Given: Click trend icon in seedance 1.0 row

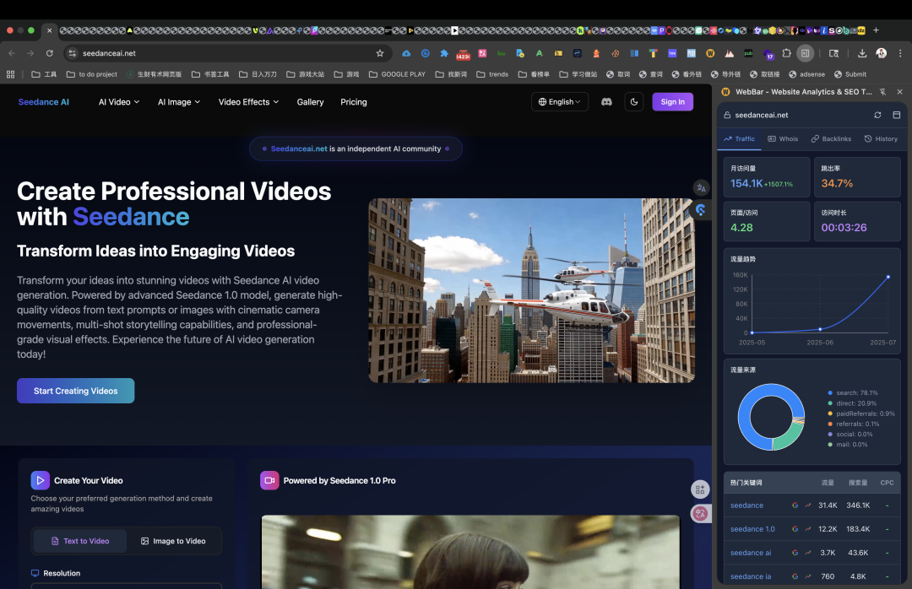Looking at the screenshot, I should [x=808, y=529].
